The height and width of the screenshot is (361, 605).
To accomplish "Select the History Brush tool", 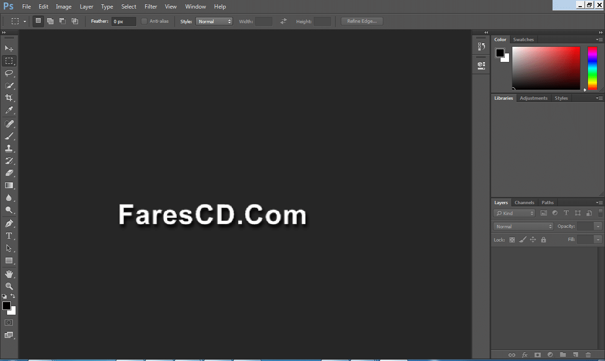I will pyautogui.click(x=9, y=161).
